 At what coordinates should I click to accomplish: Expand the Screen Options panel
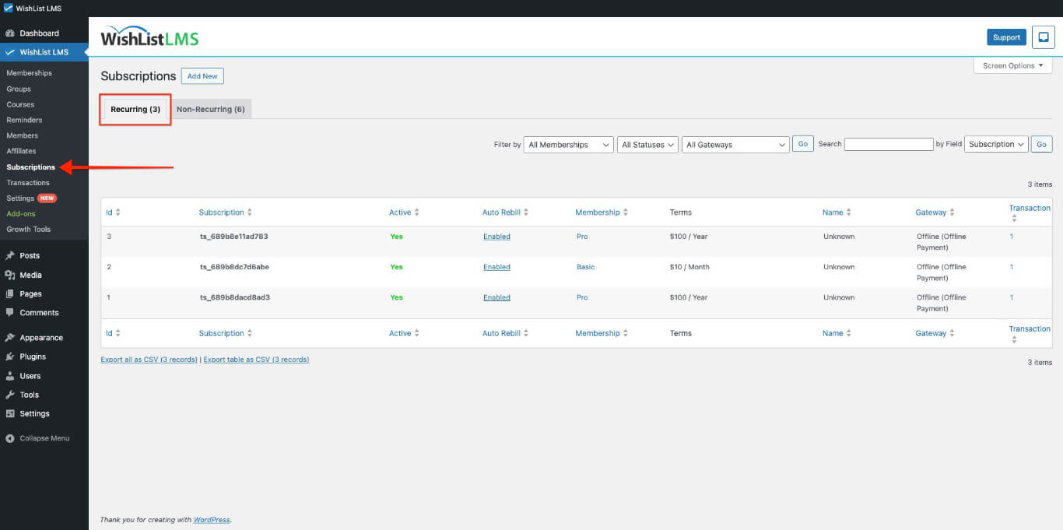pos(1012,65)
